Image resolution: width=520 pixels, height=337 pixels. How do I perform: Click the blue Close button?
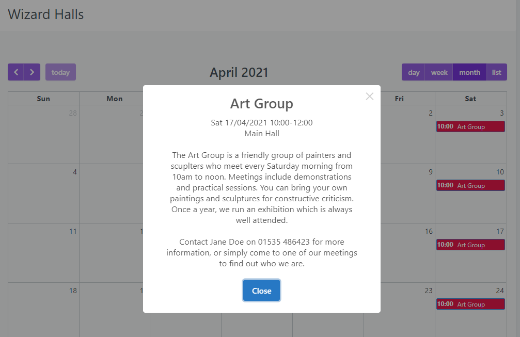pos(261,291)
